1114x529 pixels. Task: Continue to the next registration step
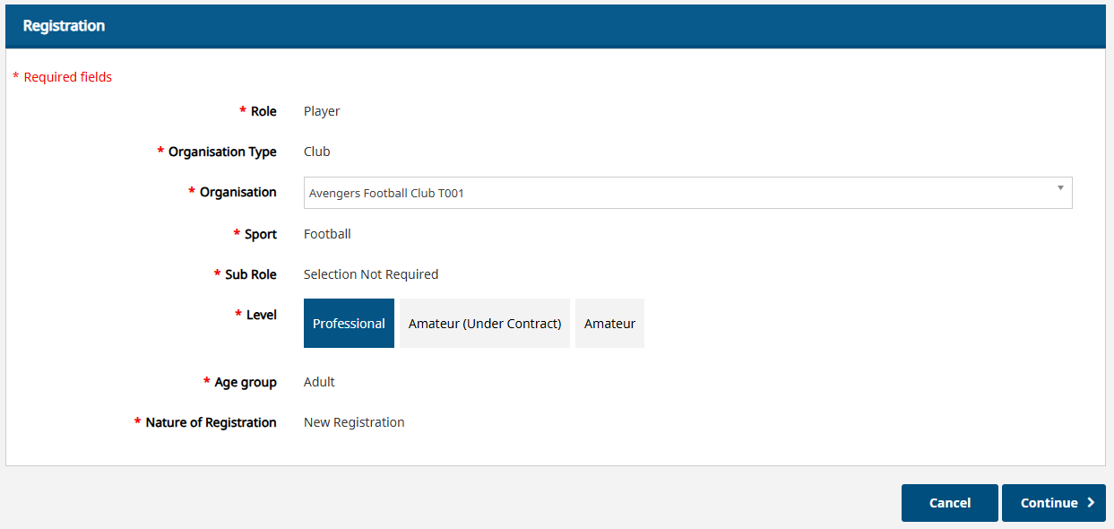coord(1054,503)
